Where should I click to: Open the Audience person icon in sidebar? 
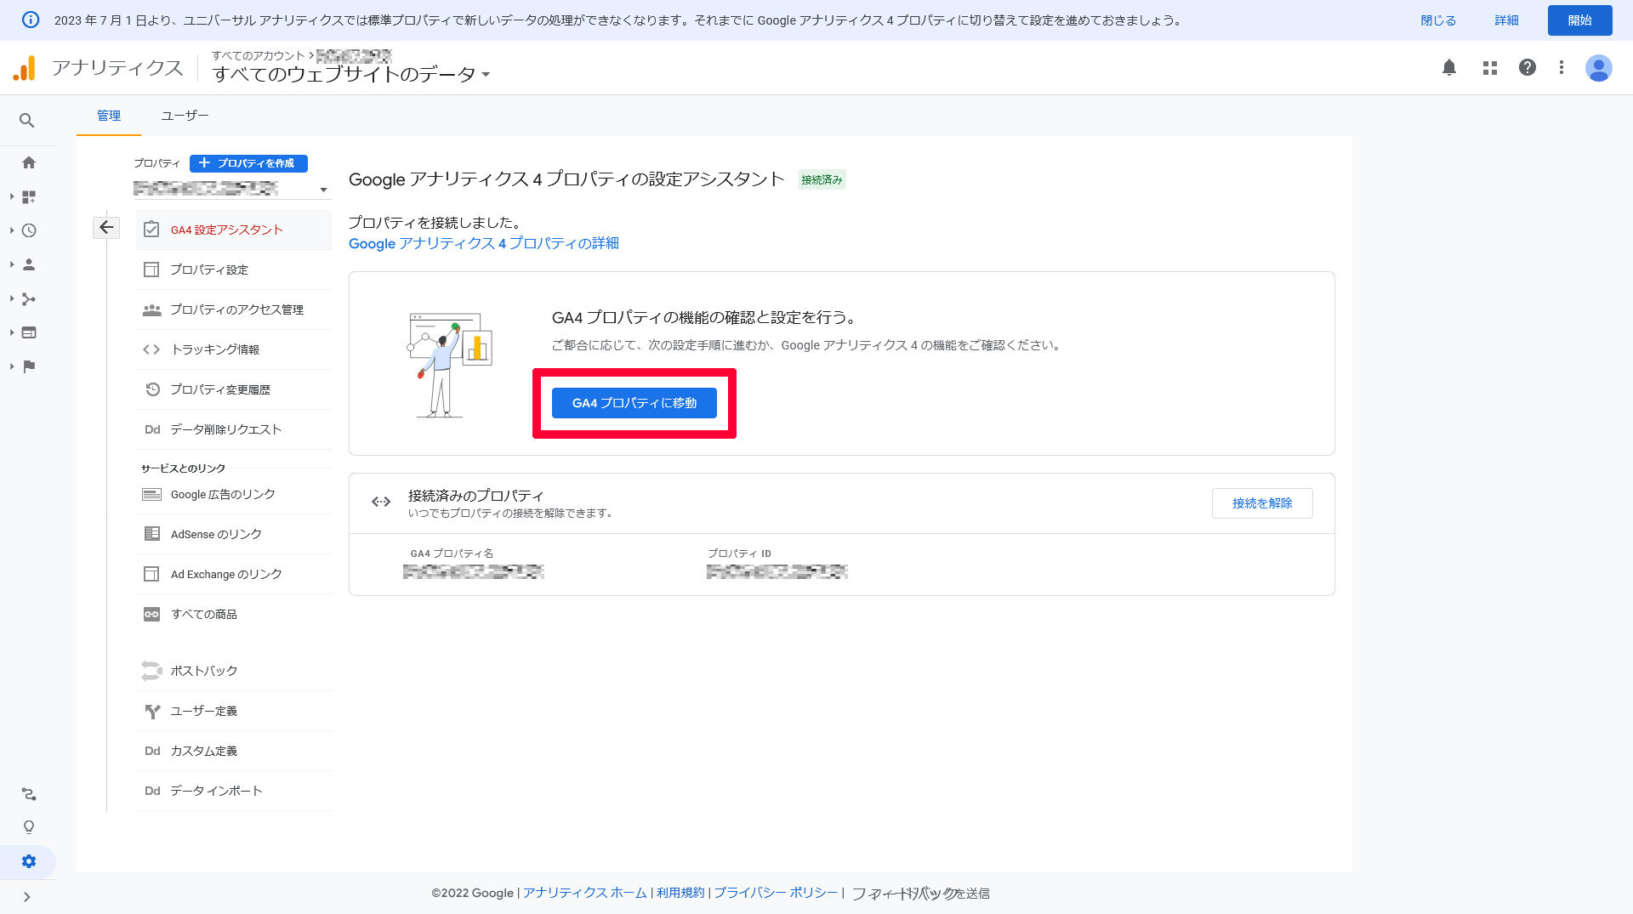pos(29,264)
